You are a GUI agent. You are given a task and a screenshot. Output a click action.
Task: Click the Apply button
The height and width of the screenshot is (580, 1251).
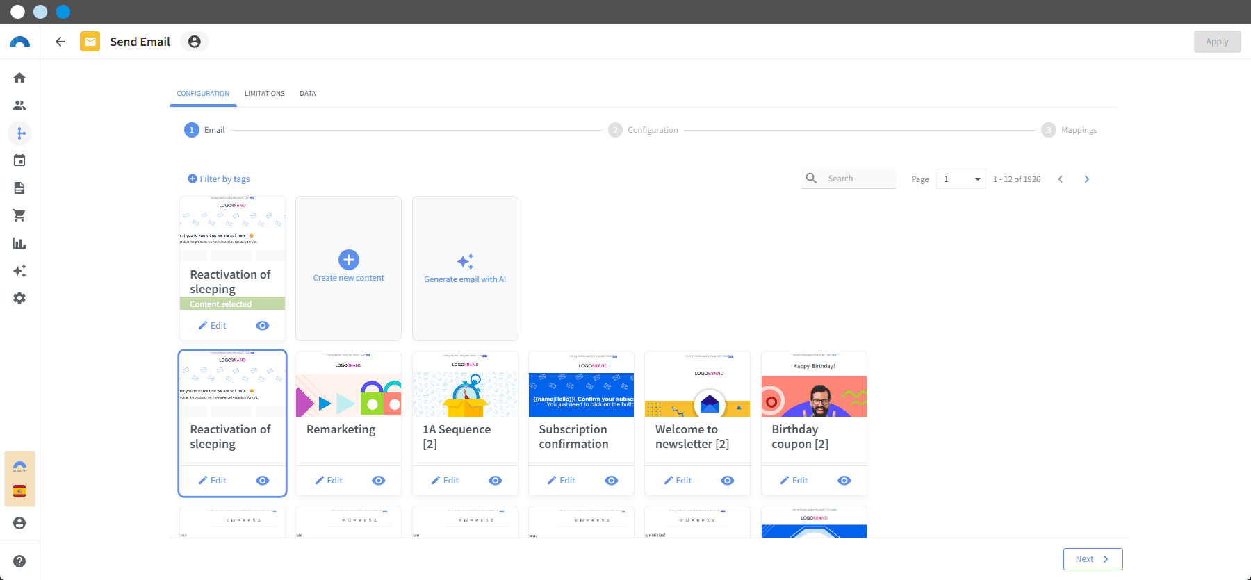(x=1217, y=42)
